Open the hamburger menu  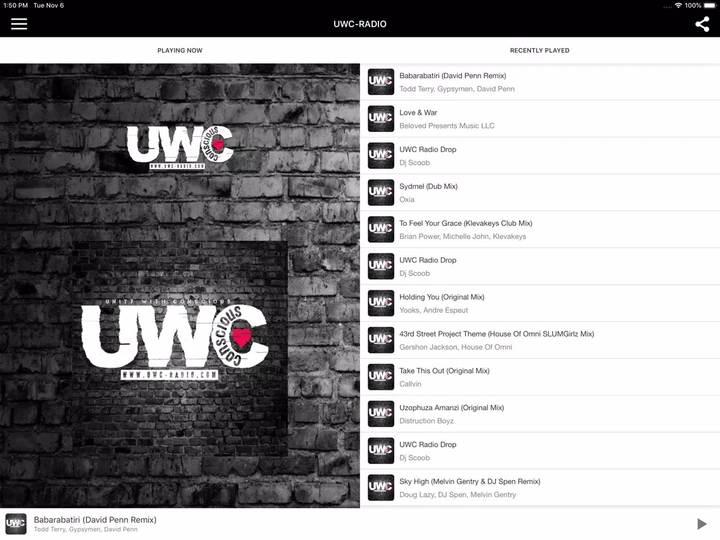coord(19,24)
